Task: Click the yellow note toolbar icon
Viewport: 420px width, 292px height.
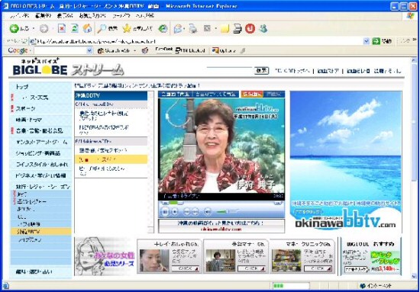Action: [x=225, y=29]
